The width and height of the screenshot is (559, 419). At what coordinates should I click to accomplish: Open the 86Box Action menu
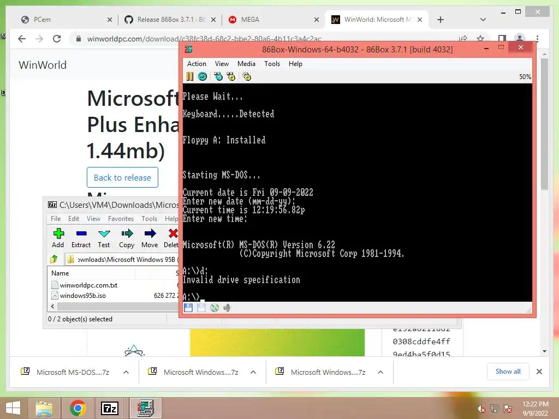pyautogui.click(x=197, y=64)
